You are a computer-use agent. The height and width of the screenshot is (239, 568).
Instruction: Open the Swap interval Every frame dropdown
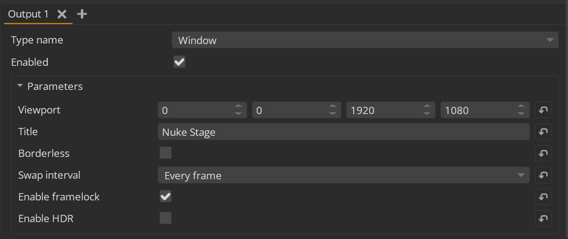[x=344, y=176]
